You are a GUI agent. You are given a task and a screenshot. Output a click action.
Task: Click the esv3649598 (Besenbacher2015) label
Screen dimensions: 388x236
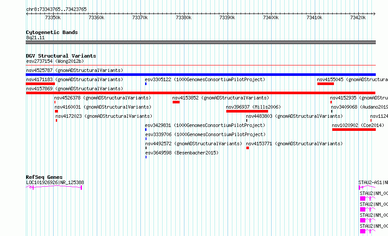click(x=182, y=153)
